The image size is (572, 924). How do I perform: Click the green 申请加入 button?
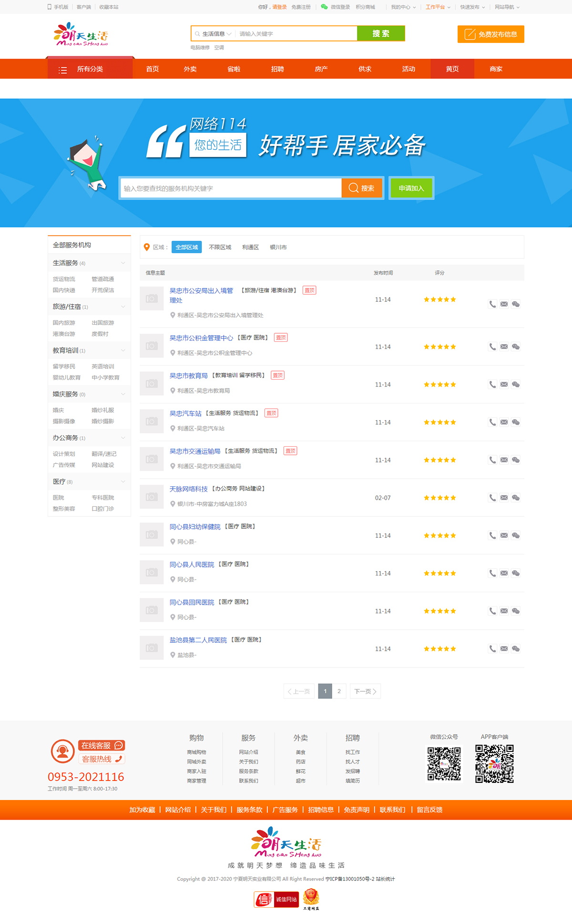(x=411, y=188)
